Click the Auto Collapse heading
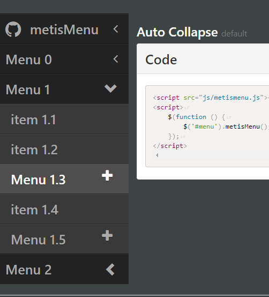 click(x=177, y=32)
